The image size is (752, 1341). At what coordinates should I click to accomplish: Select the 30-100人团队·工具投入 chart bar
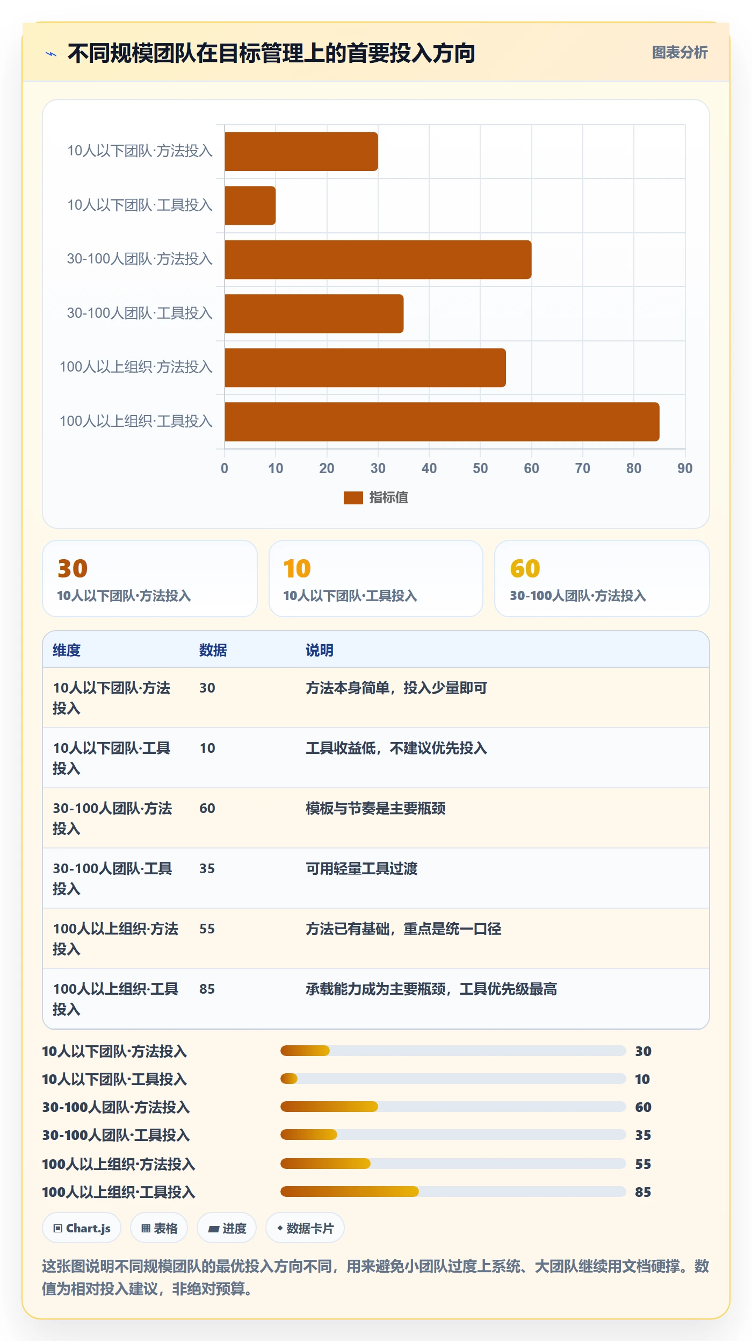click(314, 313)
